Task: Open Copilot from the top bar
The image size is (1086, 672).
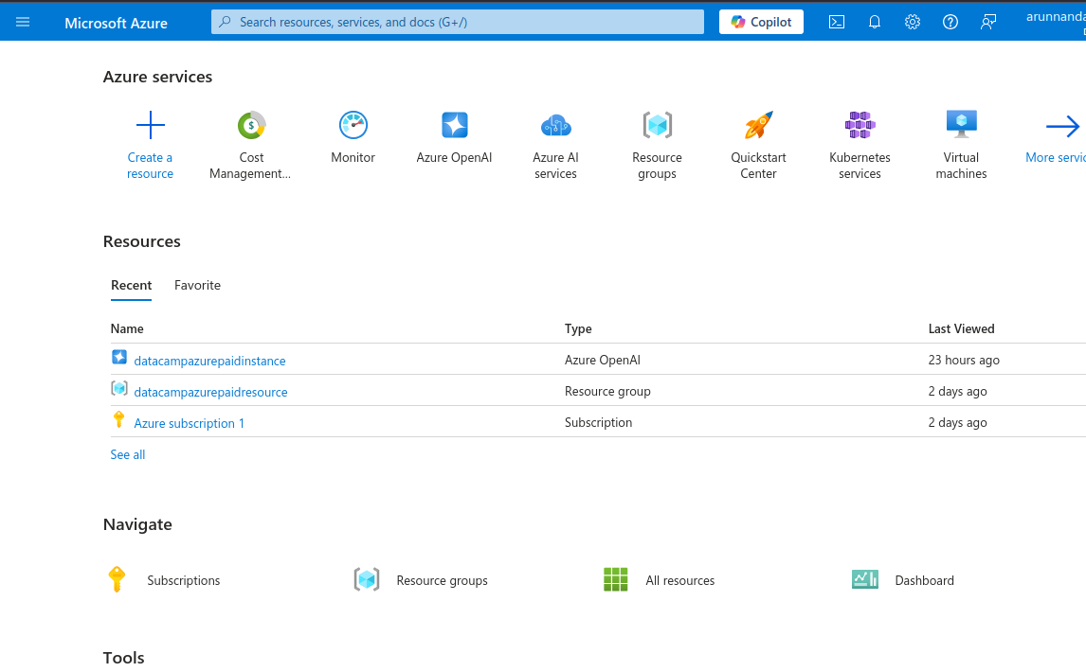Action: 761,22
